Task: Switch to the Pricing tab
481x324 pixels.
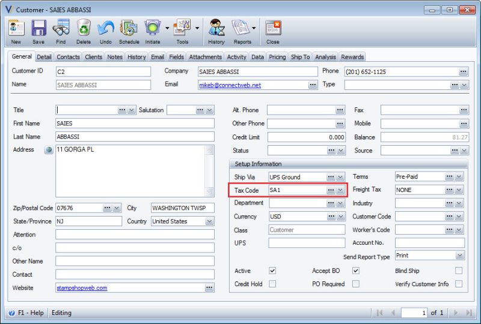Action: coord(277,57)
